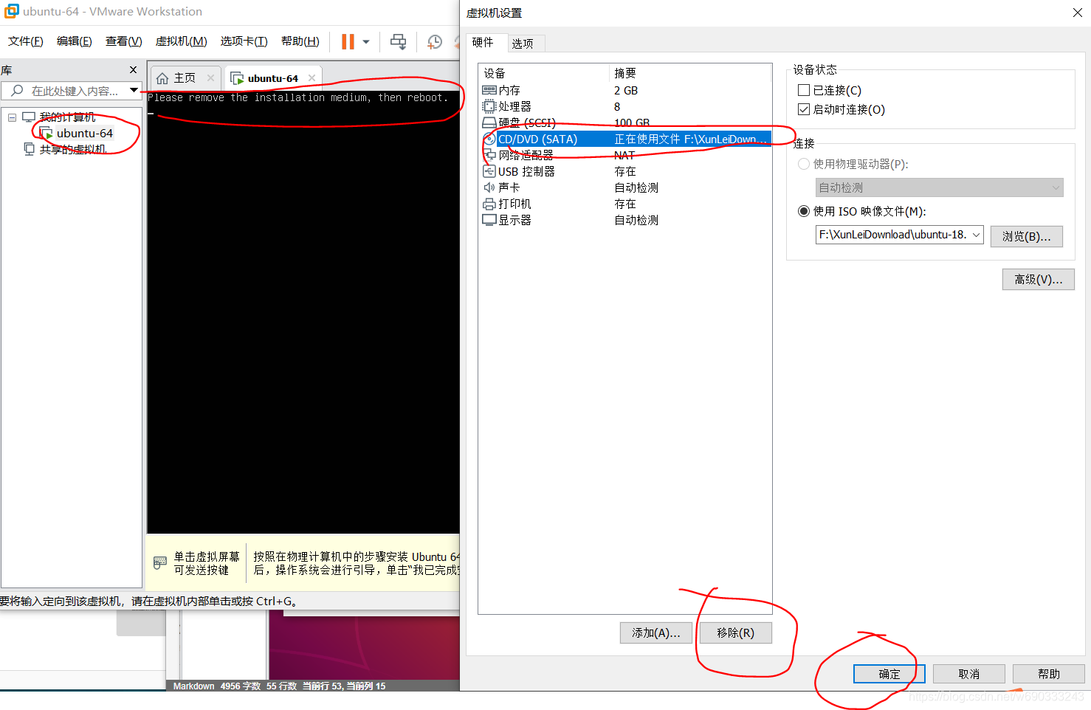Select ubuntu-64 in the library tree
1091x710 pixels.
pos(84,134)
